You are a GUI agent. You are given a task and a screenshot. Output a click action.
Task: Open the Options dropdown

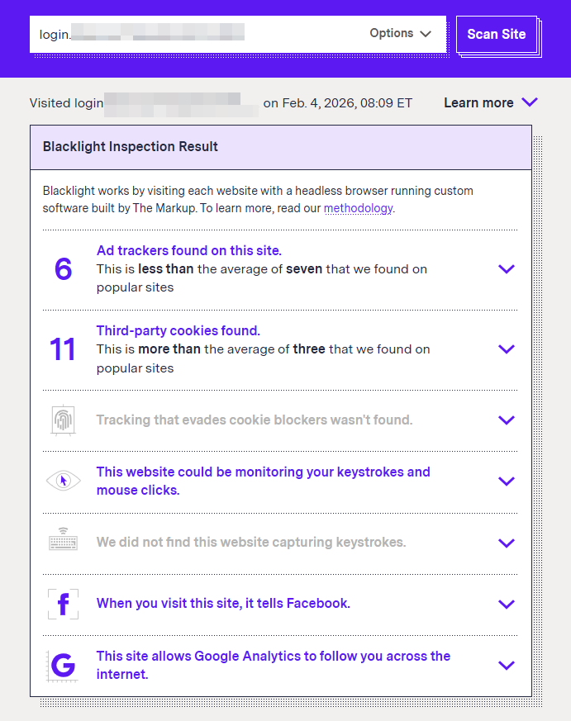(401, 34)
